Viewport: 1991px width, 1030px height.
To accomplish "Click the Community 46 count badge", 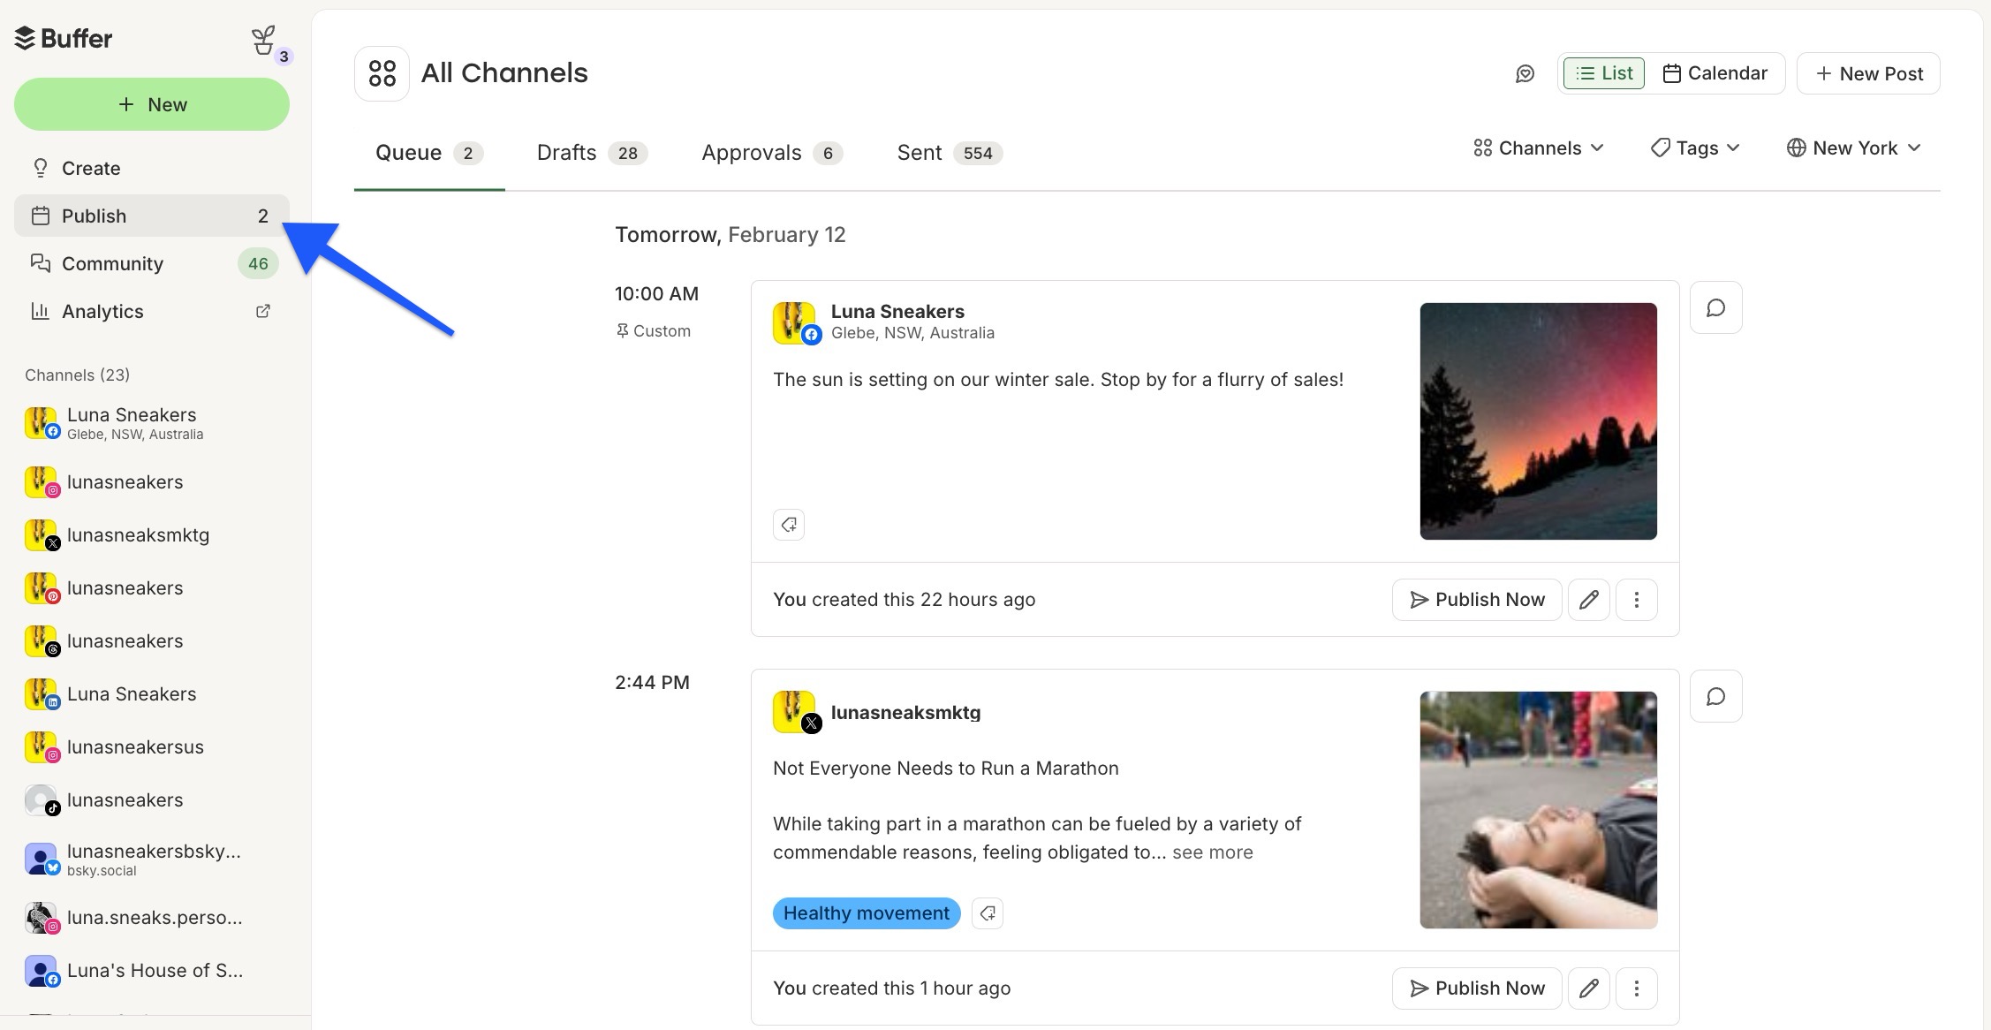I will tap(258, 263).
